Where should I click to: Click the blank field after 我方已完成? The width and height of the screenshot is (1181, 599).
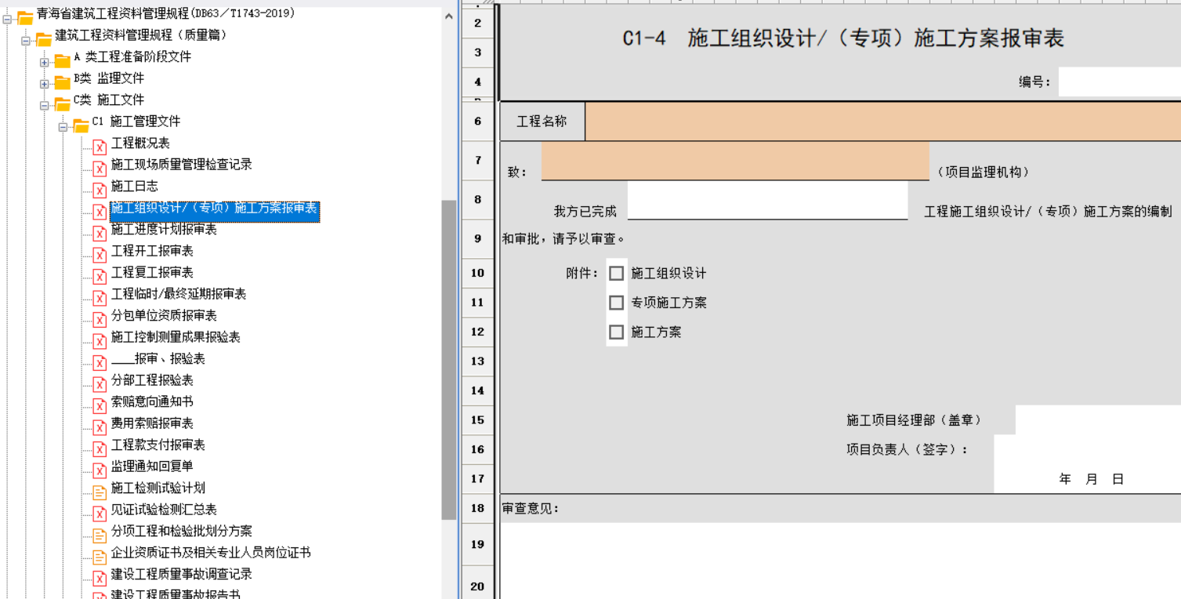point(767,200)
